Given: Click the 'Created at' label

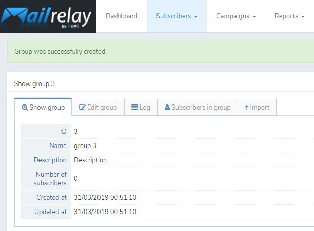Looking at the screenshot, I should pos(51,197).
